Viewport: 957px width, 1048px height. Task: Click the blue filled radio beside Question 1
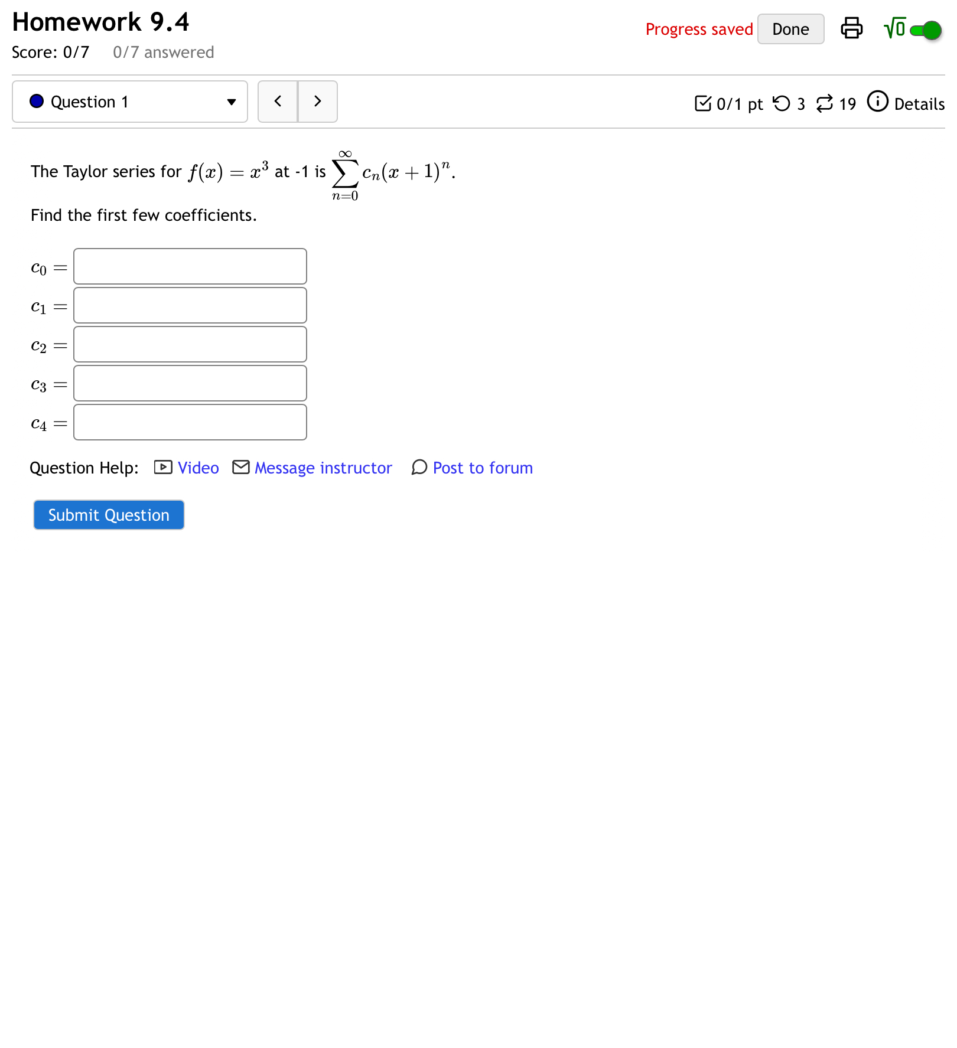(37, 101)
